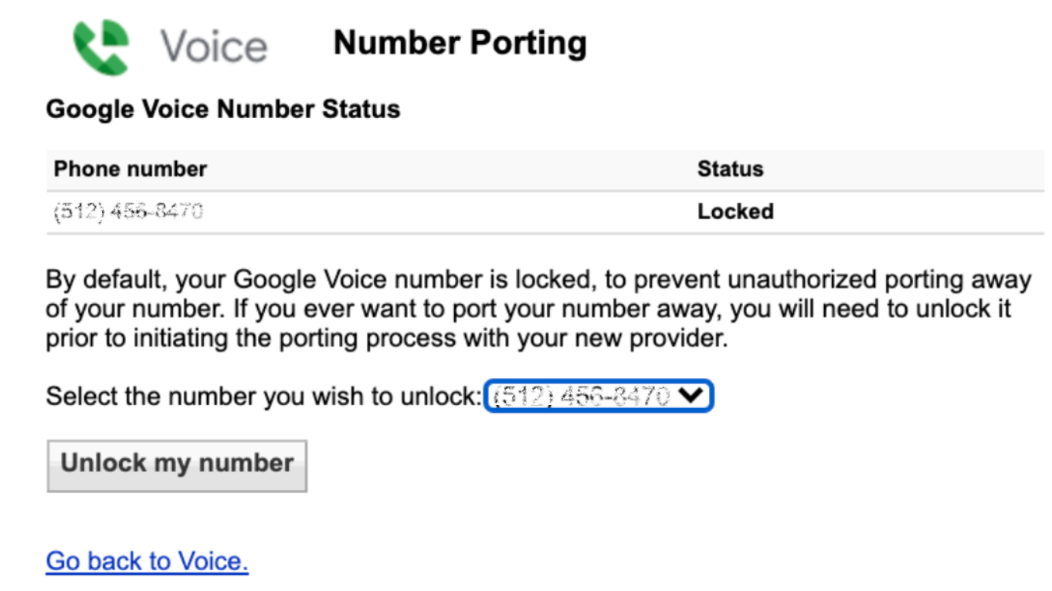Screen dimensions: 1052x591
Task: Click the dropdown chevron next to (512) 456-8470
Action: 694,396
